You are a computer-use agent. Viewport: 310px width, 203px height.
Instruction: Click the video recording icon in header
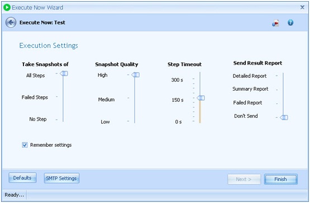pos(275,23)
